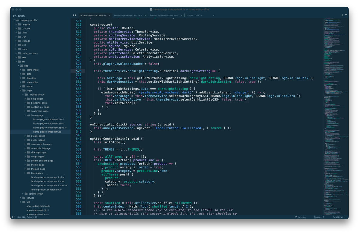Screen dimensions: 359x235
Task: Collapse the company-profile root folder
Action: point(14,20)
